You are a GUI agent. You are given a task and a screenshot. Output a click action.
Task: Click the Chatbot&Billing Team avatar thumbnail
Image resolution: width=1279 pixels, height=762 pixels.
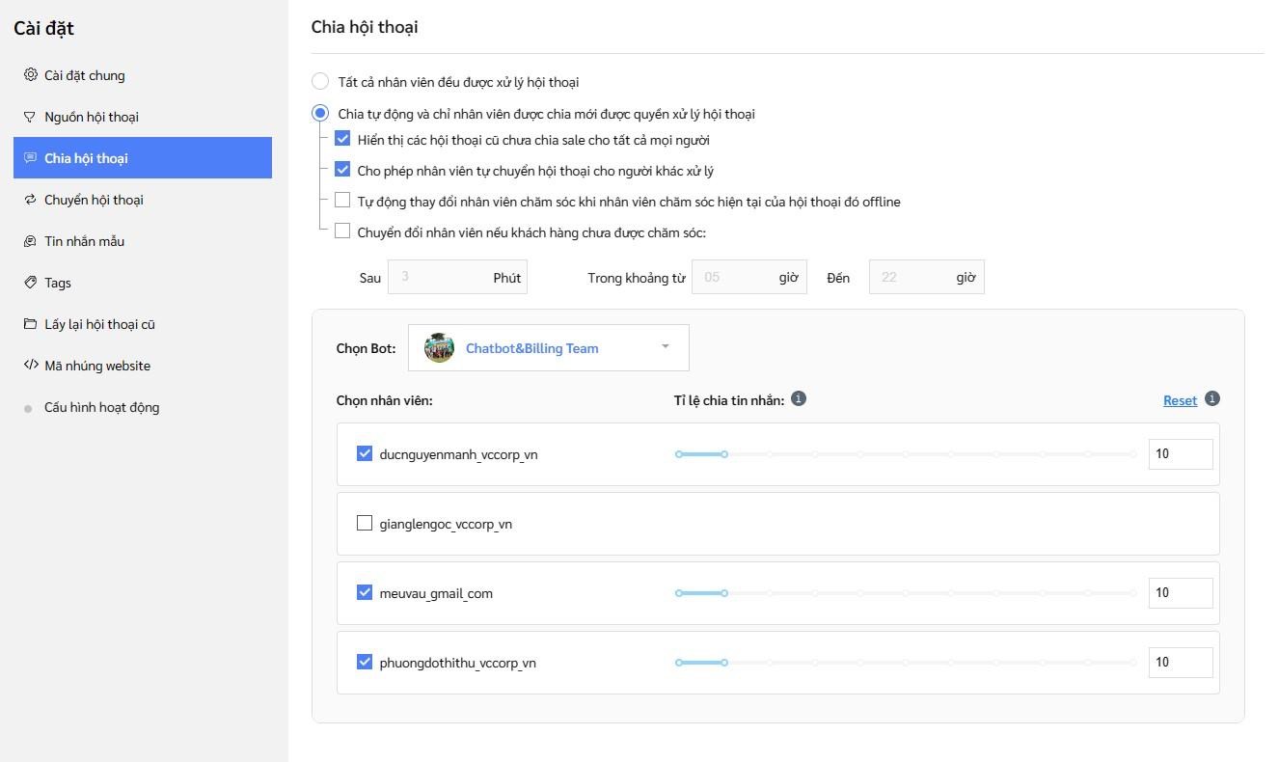point(439,347)
